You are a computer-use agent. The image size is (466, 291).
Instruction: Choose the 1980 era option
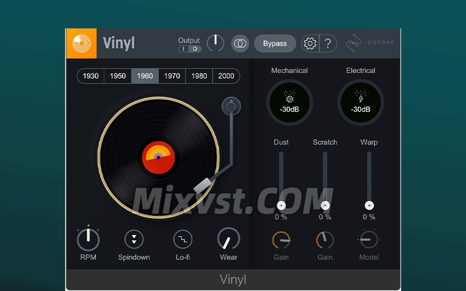199,76
